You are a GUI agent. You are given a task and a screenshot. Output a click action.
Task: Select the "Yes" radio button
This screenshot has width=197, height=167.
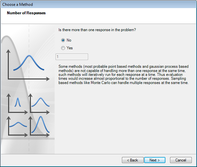pos(63,48)
